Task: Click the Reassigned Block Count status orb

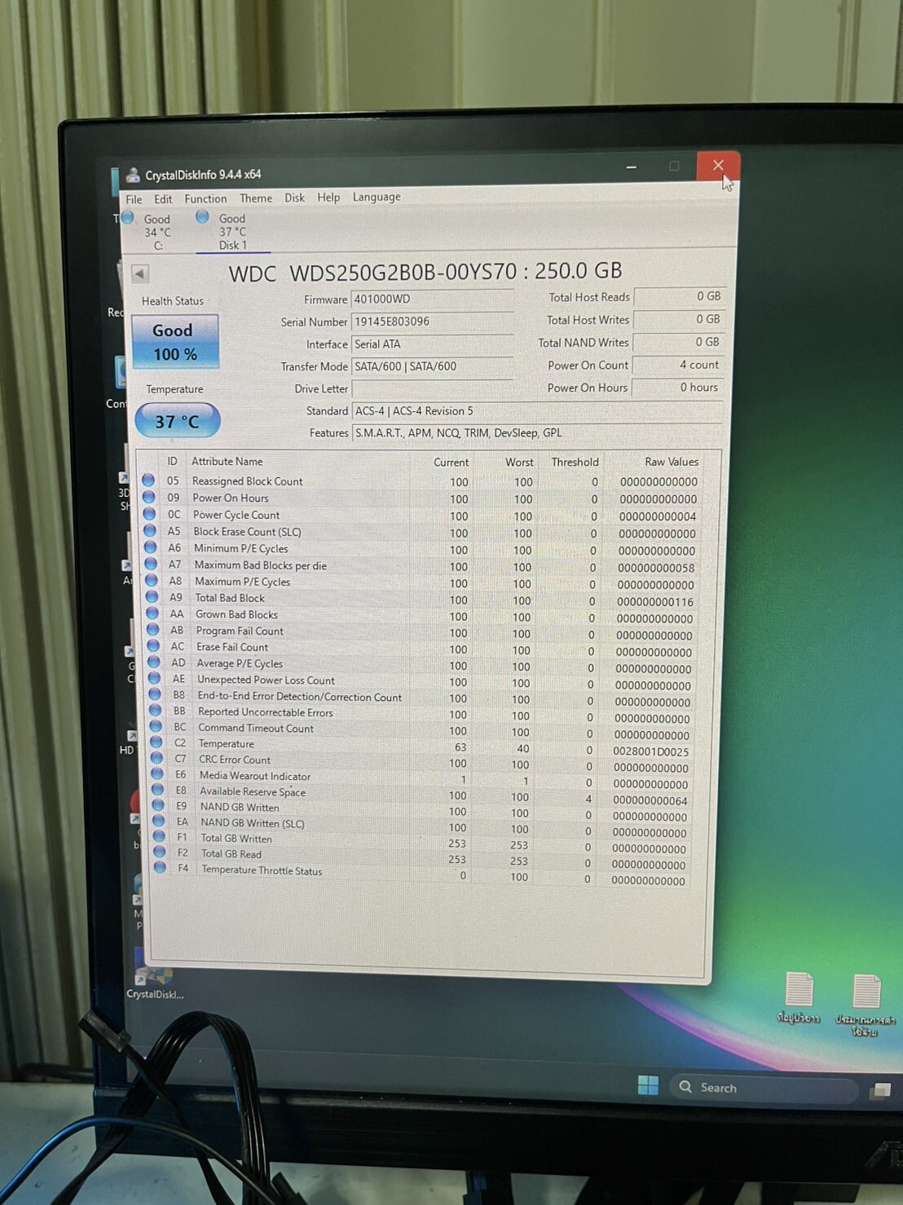Action: (x=148, y=481)
